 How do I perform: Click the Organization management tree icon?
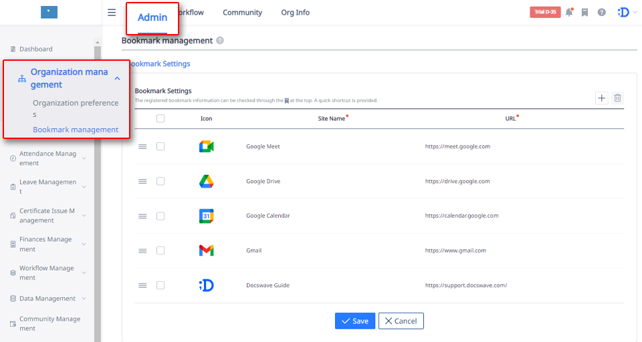click(x=22, y=79)
